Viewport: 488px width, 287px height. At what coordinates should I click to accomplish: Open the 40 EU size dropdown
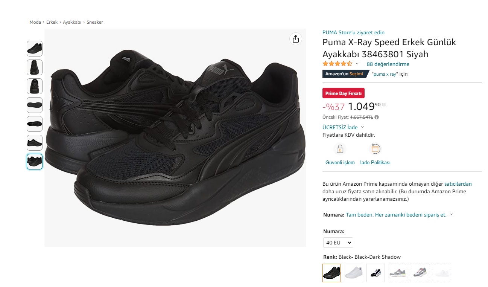click(338, 243)
